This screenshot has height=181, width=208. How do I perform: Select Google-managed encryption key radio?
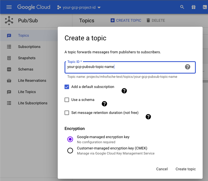pos(70,139)
